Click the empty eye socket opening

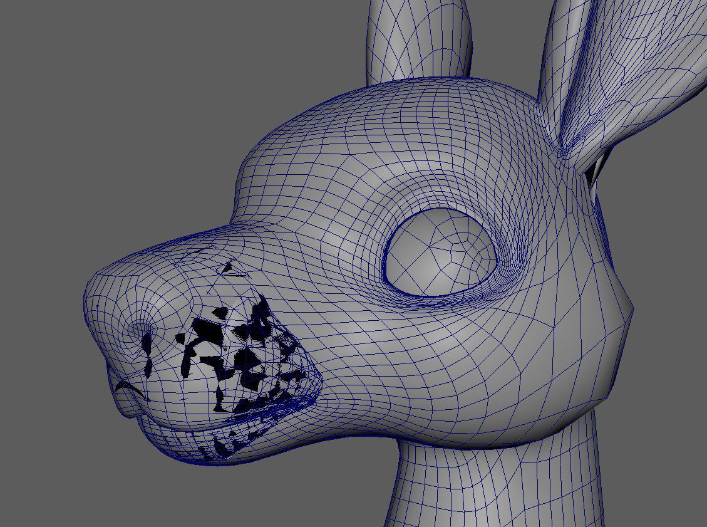coord(438,257)
